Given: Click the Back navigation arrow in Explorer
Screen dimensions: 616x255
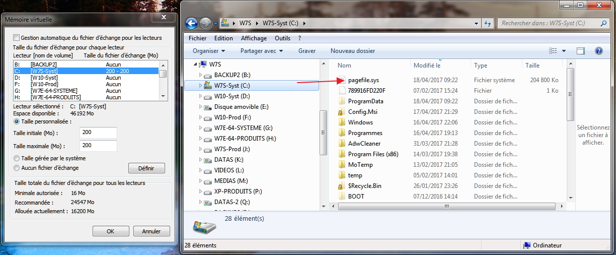Looking at the screenshot, I should coord(192,23).
